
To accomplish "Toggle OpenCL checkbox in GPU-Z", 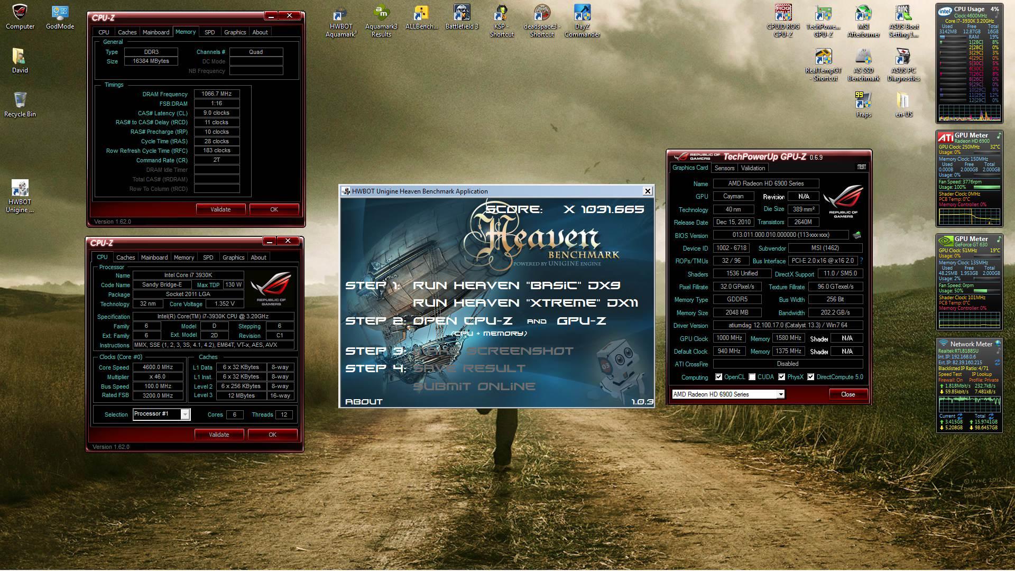I will (718, 377).
